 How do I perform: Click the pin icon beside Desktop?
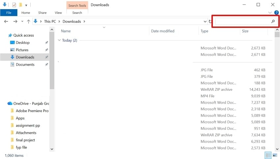tap(46, 43)
